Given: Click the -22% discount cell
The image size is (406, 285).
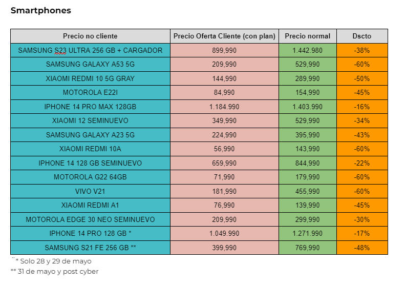Looking at the screenshot, I should click(362, 163).
